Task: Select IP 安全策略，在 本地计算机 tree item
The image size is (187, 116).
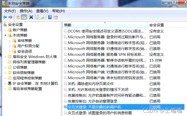Action: click(36, 83)
